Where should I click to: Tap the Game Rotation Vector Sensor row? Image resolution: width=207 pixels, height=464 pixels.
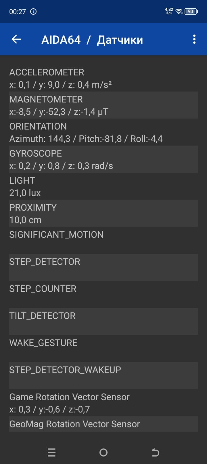103,403
